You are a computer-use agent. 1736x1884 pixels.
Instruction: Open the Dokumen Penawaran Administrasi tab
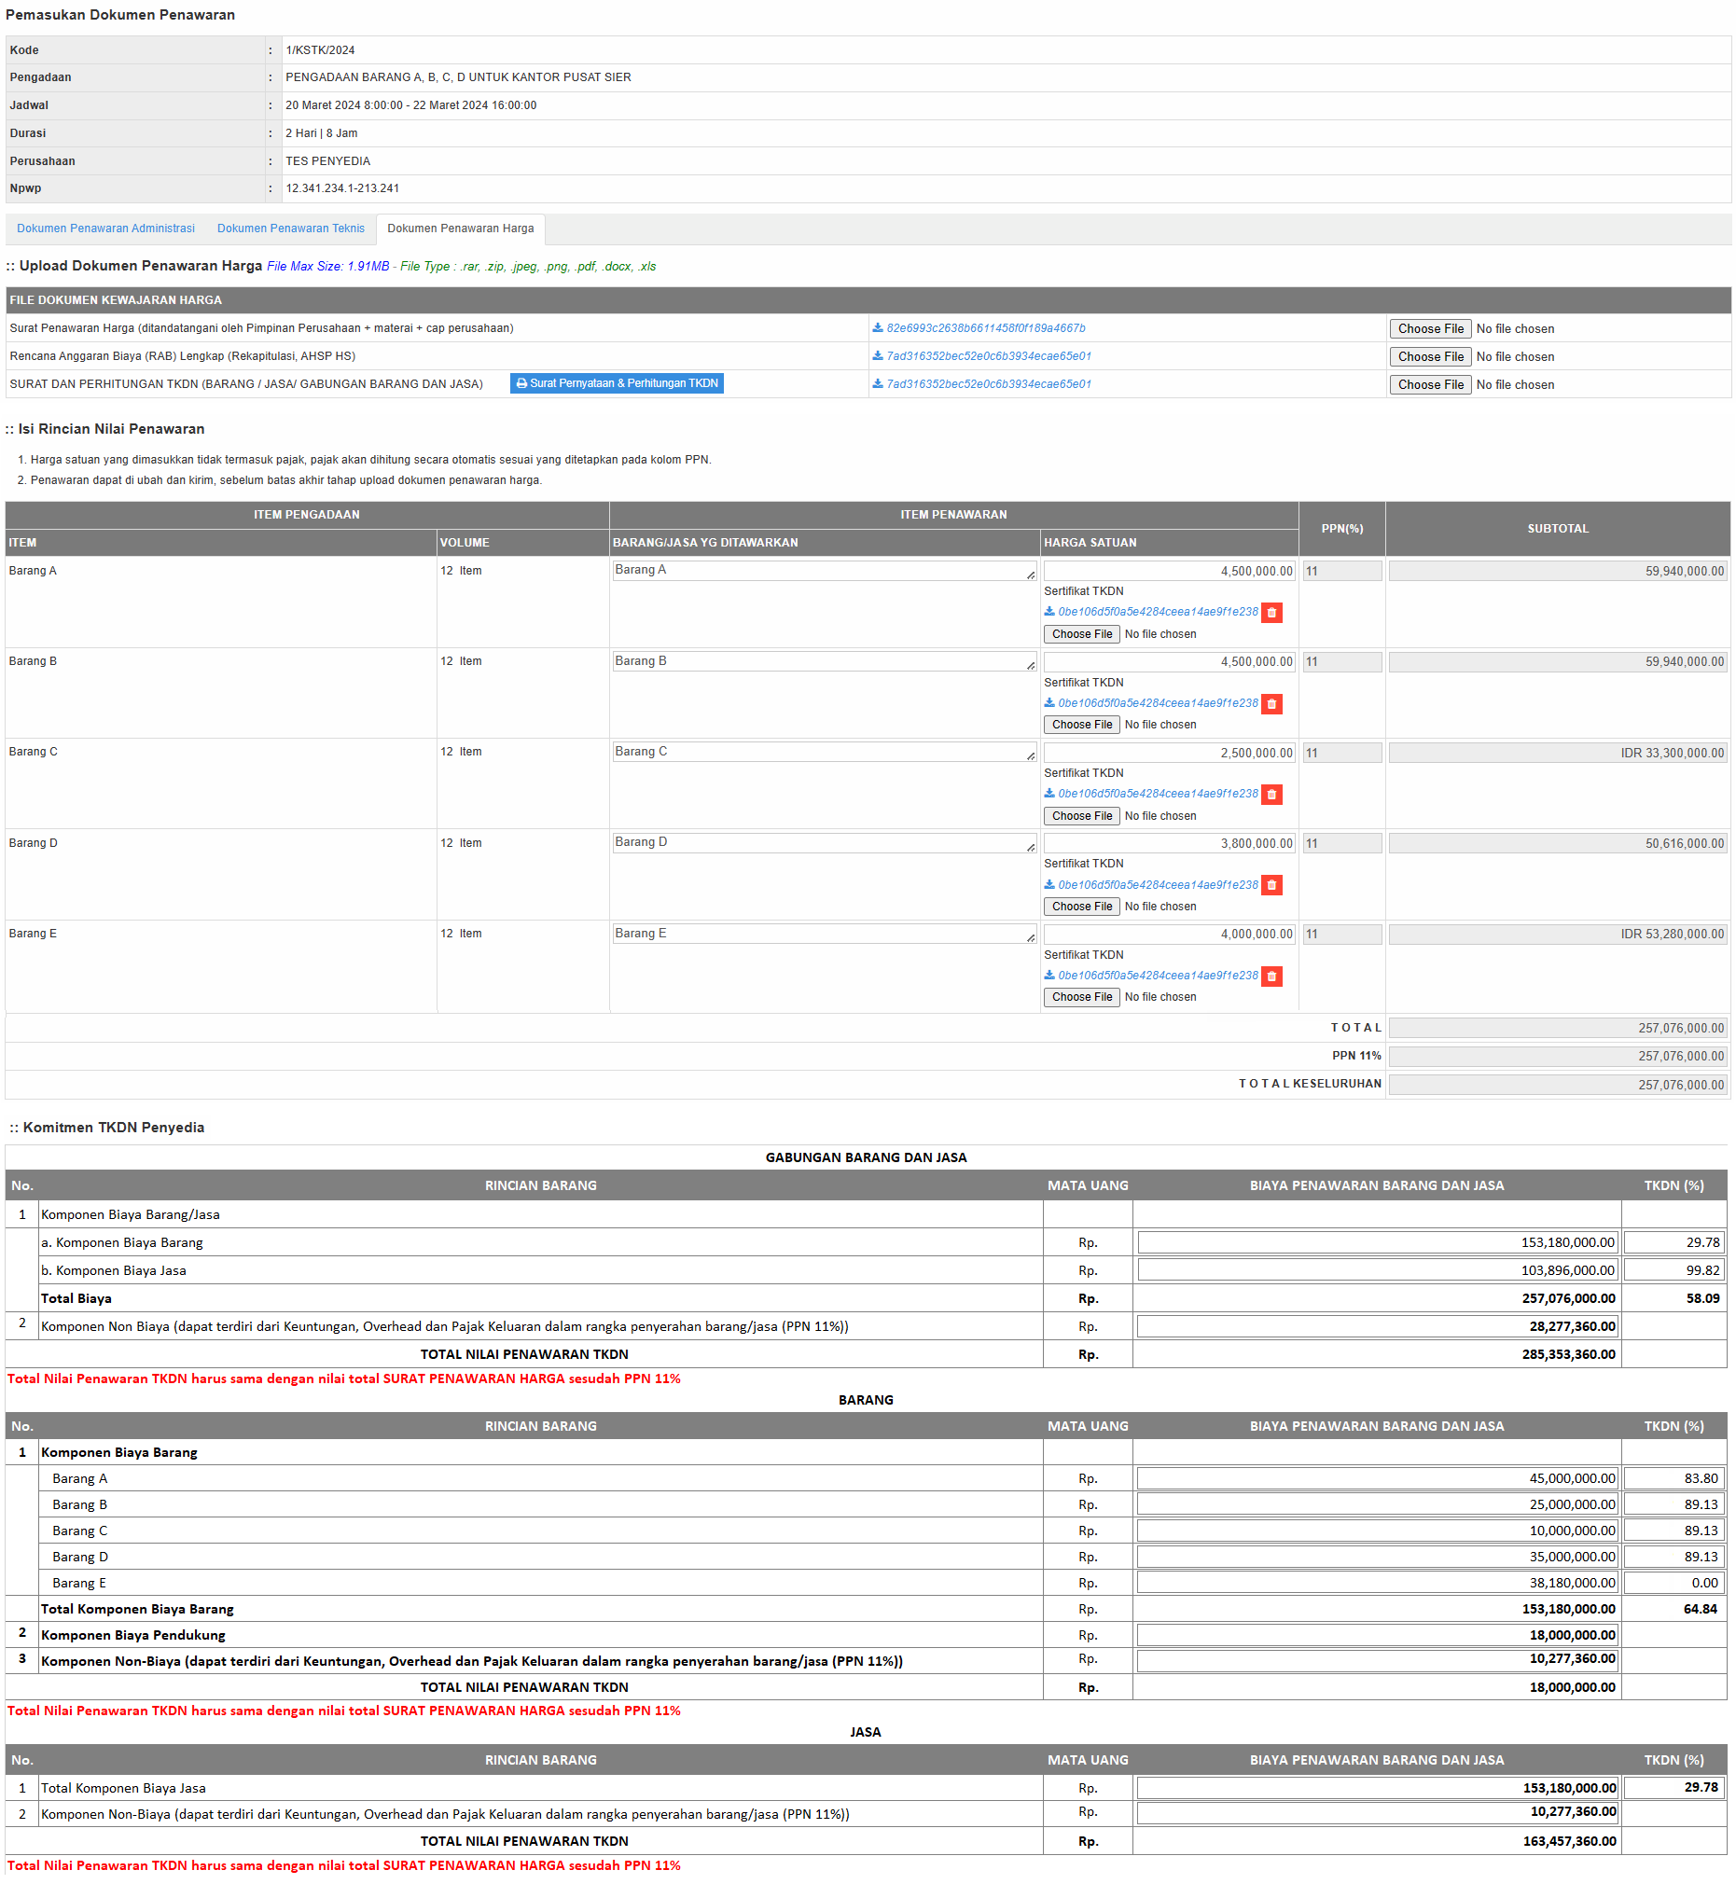pos(106,229)
